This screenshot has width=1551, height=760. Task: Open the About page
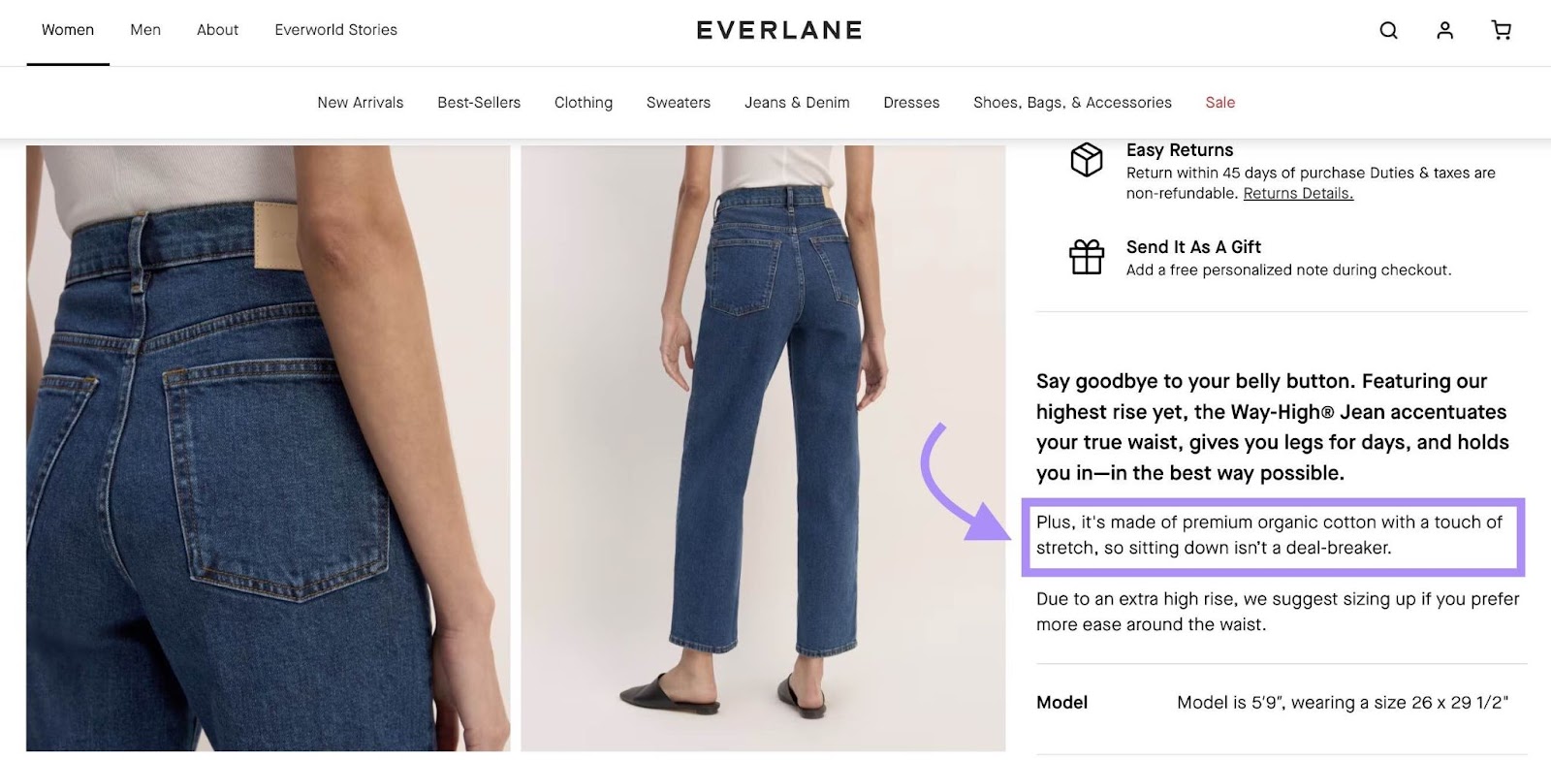point(217,29)
